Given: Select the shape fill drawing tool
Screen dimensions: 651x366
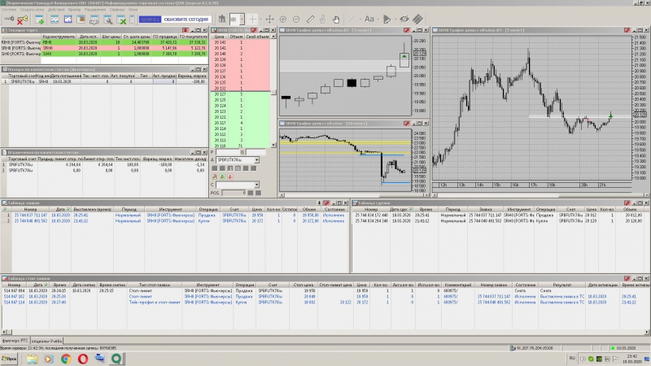Looking at the screenshot, I should (387, 19).
